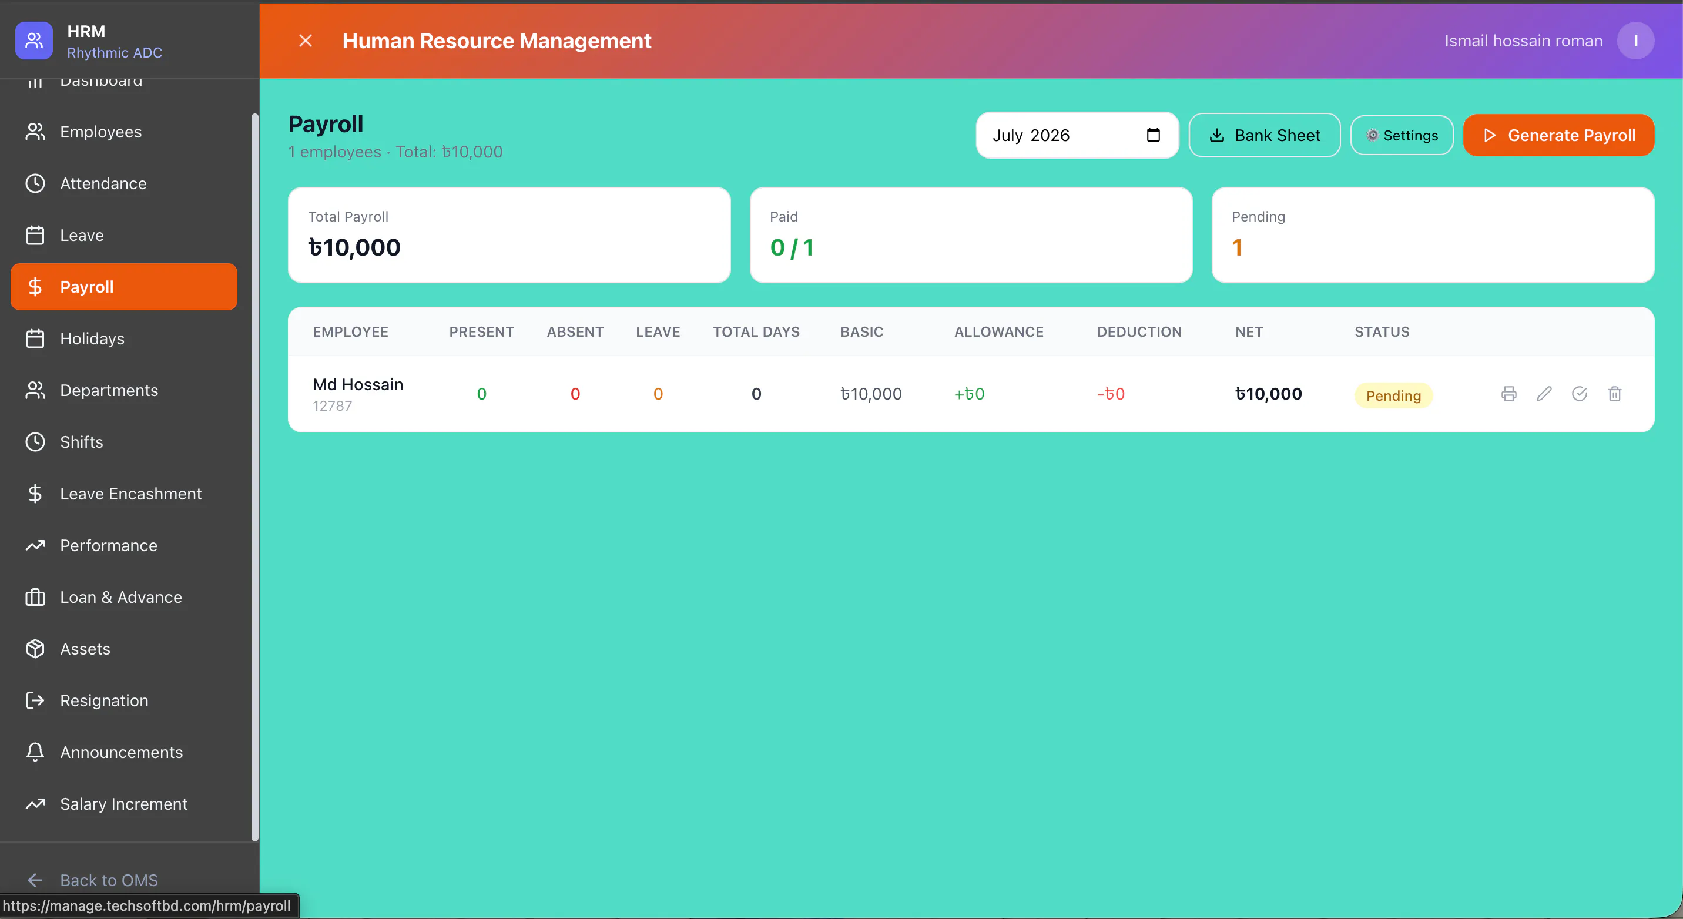Image resolution: width=1683 pixels, height=919 pixels.
Task: Click the Holidays calendar icon
Action: (x=35, y=338)
